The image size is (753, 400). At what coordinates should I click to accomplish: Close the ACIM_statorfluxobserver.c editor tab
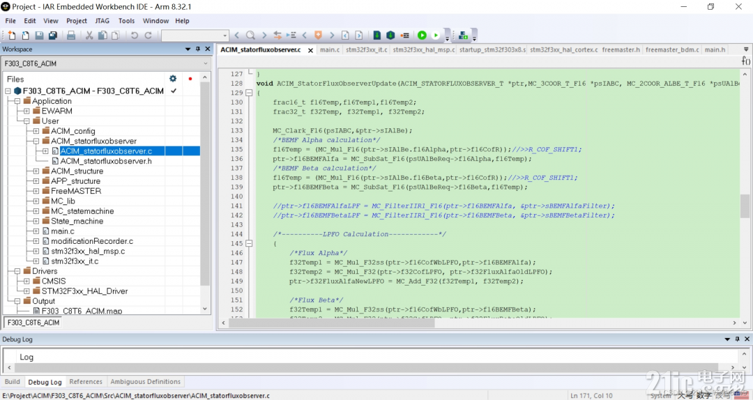click(310, 50)
